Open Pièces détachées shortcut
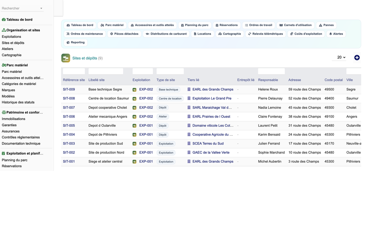Screen dimensions: 369x228 tap(124, 34)
